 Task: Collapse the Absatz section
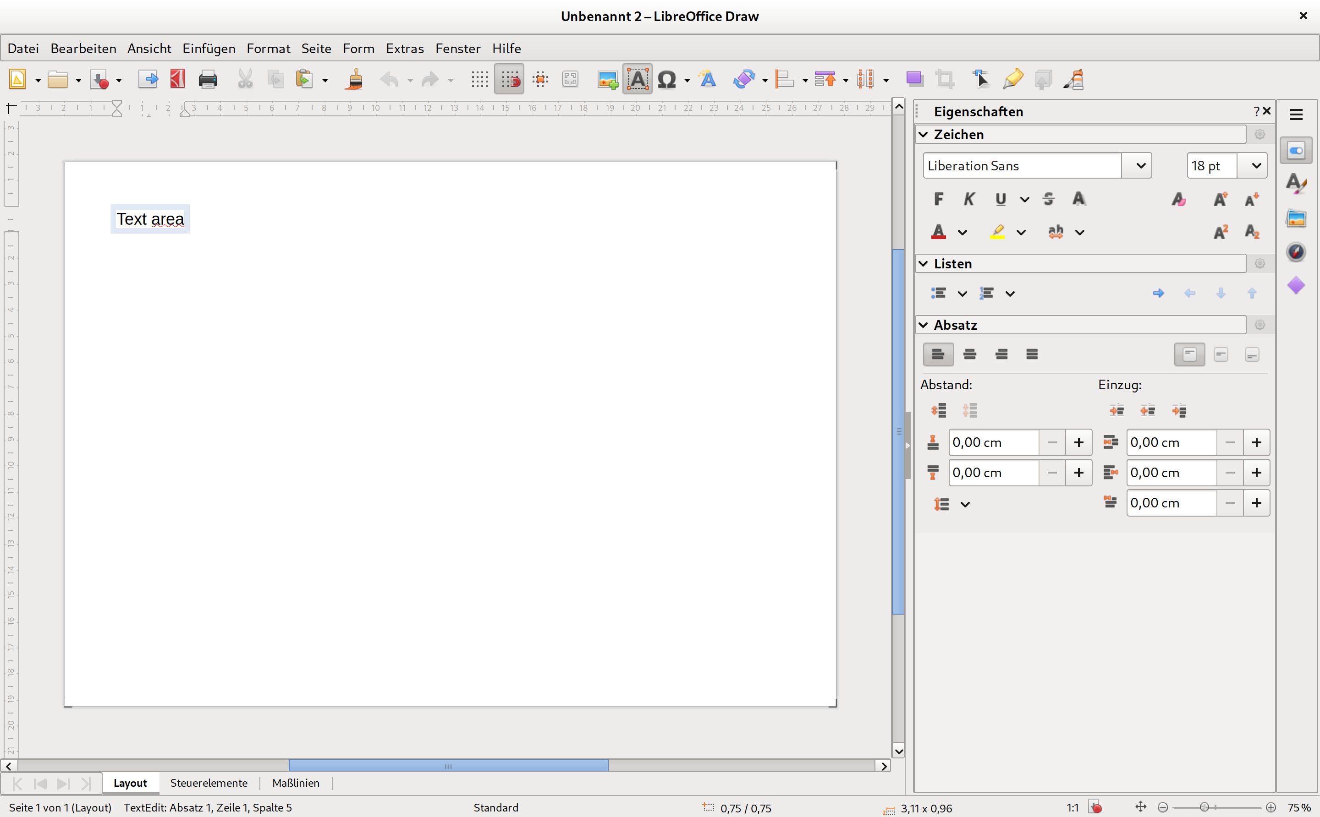924,325
